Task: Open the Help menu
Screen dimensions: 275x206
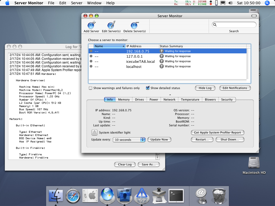Action: click(x=110, y=3)
